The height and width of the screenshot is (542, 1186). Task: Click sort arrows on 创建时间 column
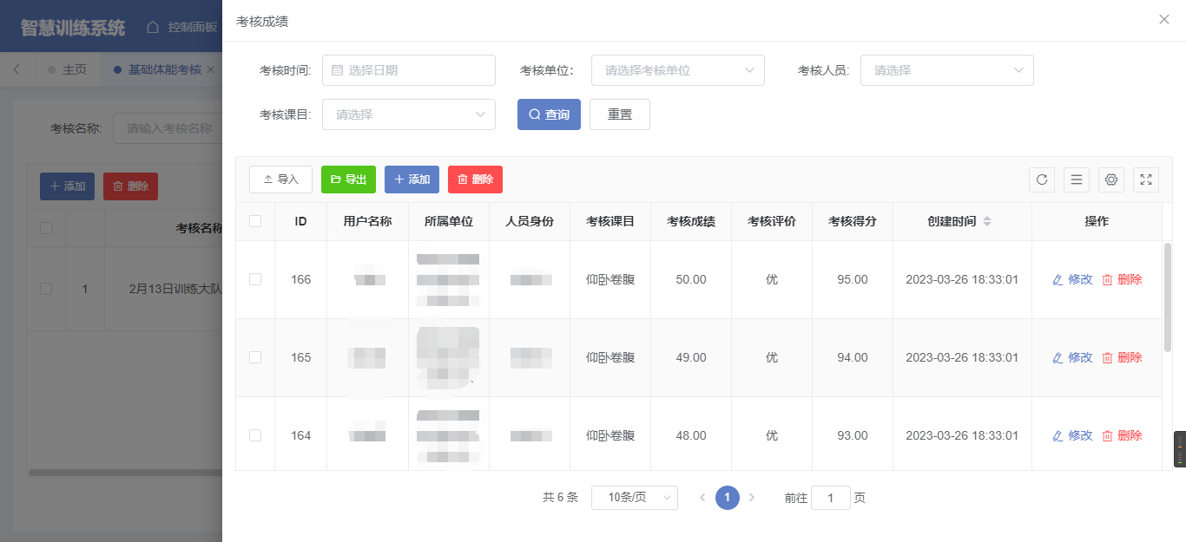(987, 222)
